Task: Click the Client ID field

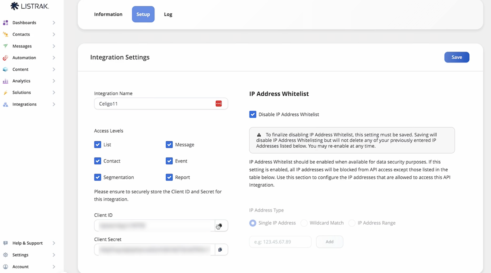Action: click(154, 226)
